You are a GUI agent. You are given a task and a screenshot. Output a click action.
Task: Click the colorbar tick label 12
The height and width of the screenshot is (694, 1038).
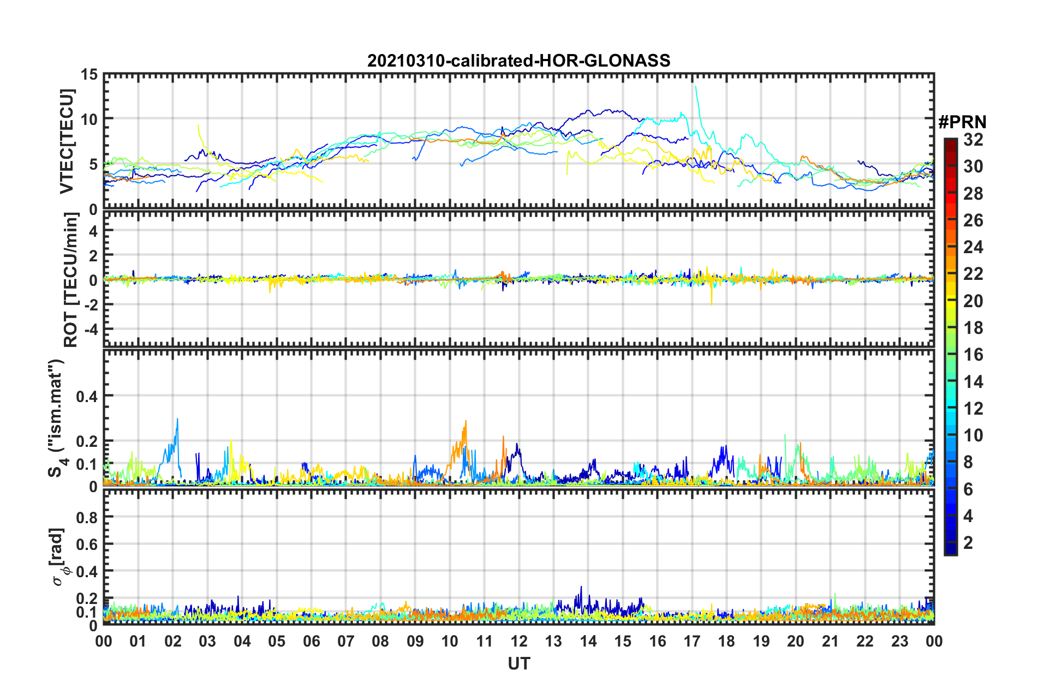pyautogui.click(x=973, y=409)
